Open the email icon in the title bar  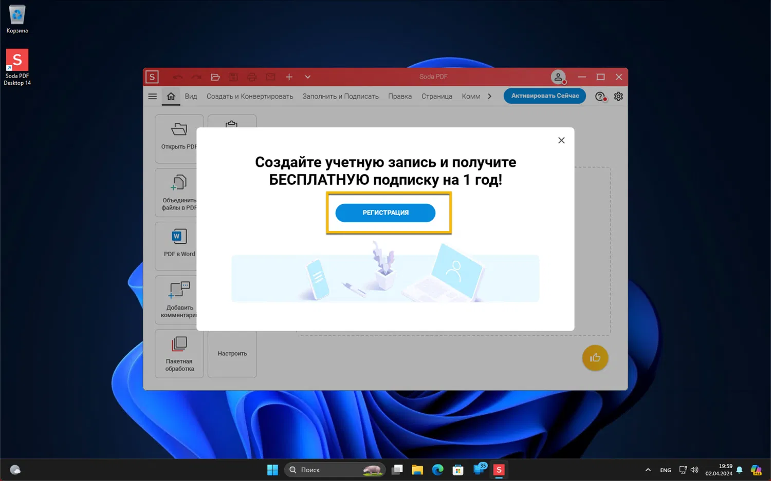[x=270, y=76]
